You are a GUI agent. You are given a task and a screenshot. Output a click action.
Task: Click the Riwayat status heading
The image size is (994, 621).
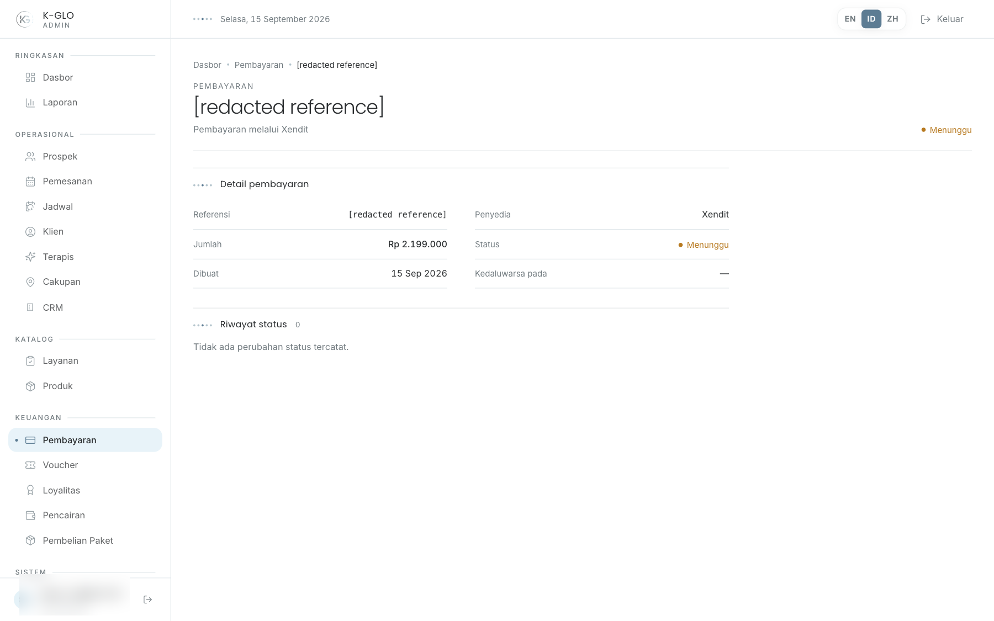click(x=253, y=325)
